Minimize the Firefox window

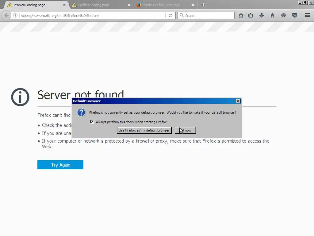pos(300,3)
